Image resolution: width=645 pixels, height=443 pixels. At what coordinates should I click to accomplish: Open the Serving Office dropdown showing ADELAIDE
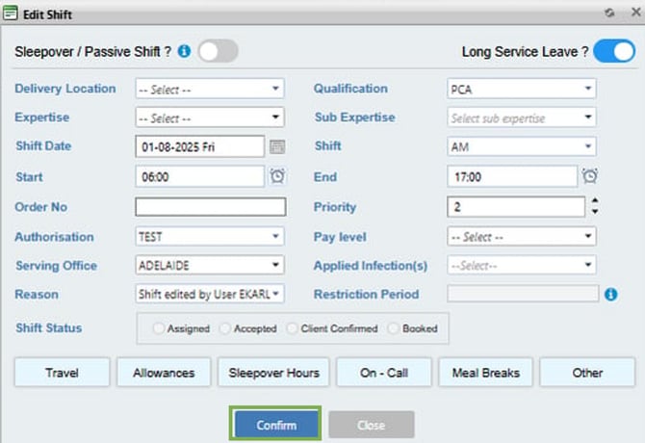coord(210,265)
